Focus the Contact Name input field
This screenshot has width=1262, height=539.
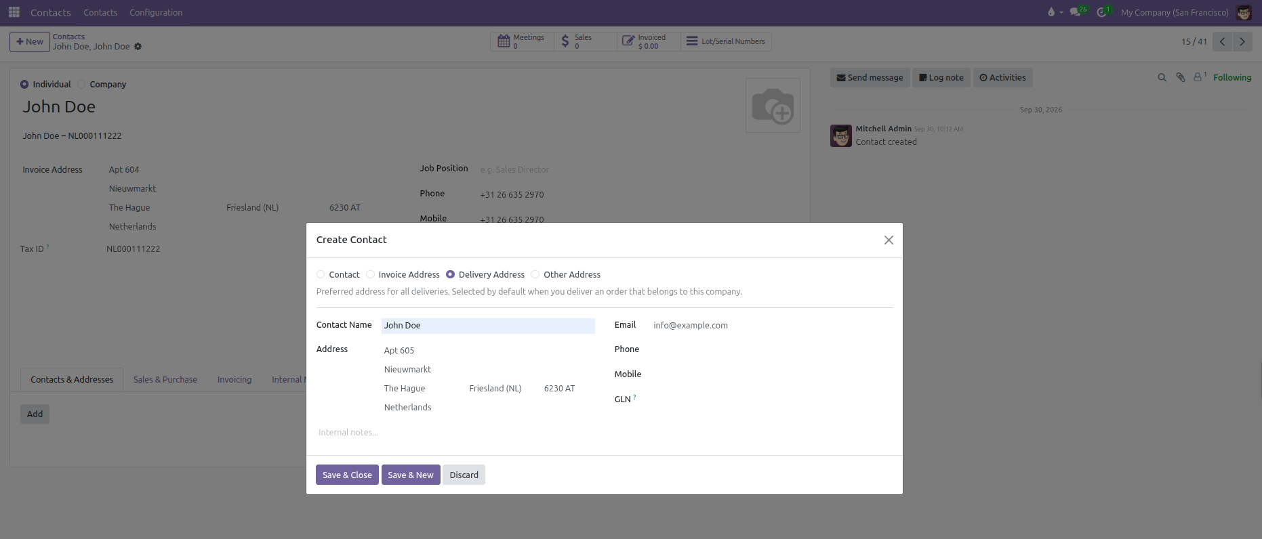pos(488,326)
